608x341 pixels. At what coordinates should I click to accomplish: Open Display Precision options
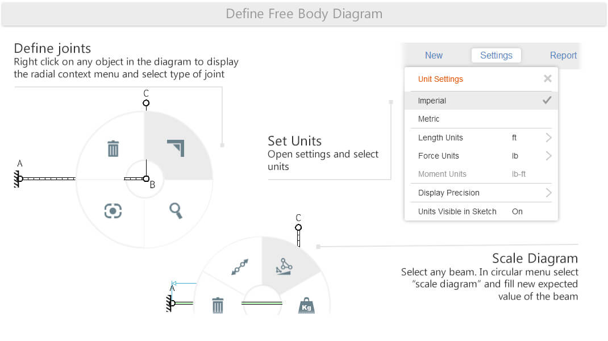tap(481, 193)
